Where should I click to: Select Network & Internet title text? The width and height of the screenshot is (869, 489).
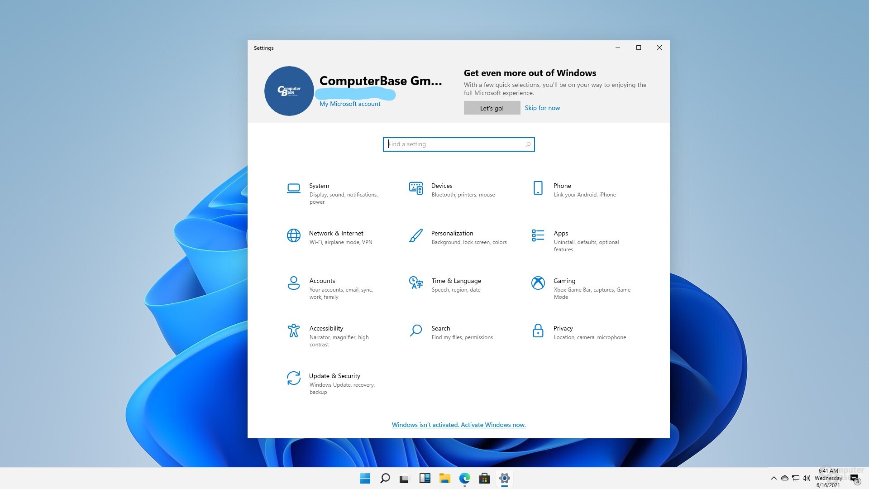(336, 233)
